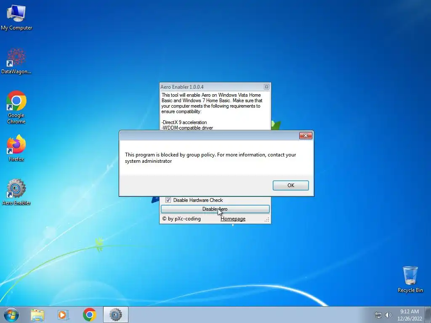This screenshot has height=323, width=431.
Task: Select the Google Chrome desktop shortcut
Action: click(16, 107)
